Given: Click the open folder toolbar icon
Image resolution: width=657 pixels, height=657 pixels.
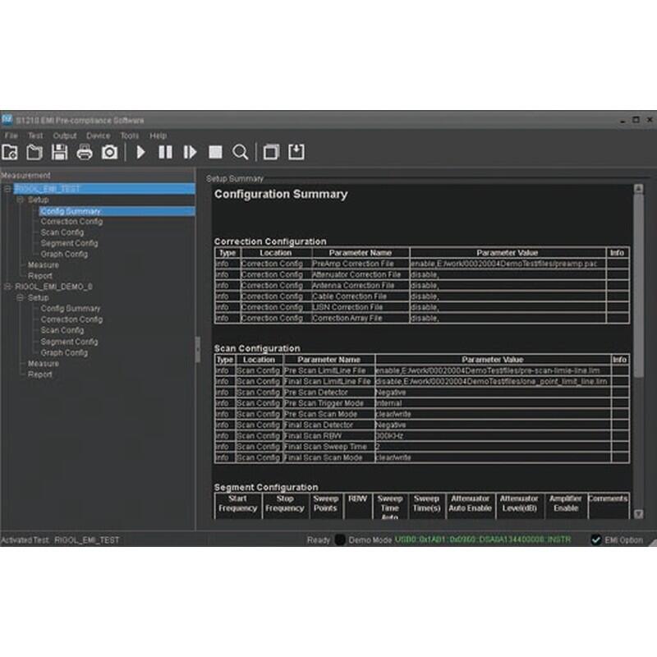Looking at the screenshot, I should 34,152.
